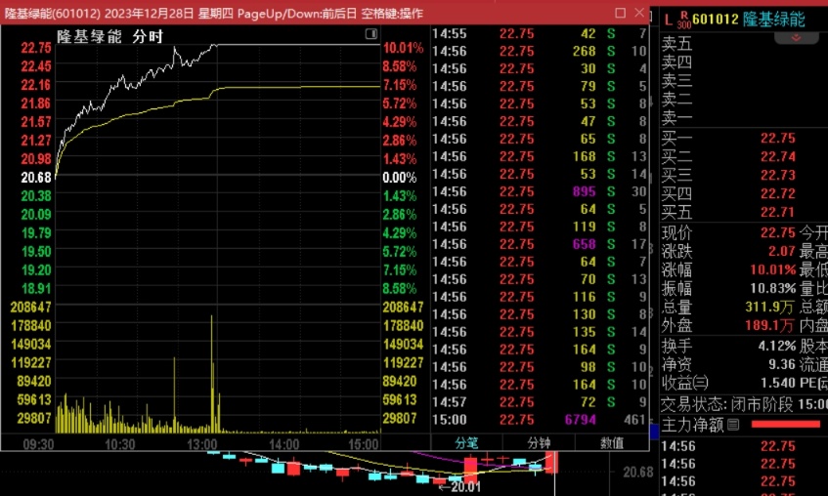This screenshot has height=496, width=828.
Task: Click the 涨跌 value 2.07
Action: (x=781, y=251)
